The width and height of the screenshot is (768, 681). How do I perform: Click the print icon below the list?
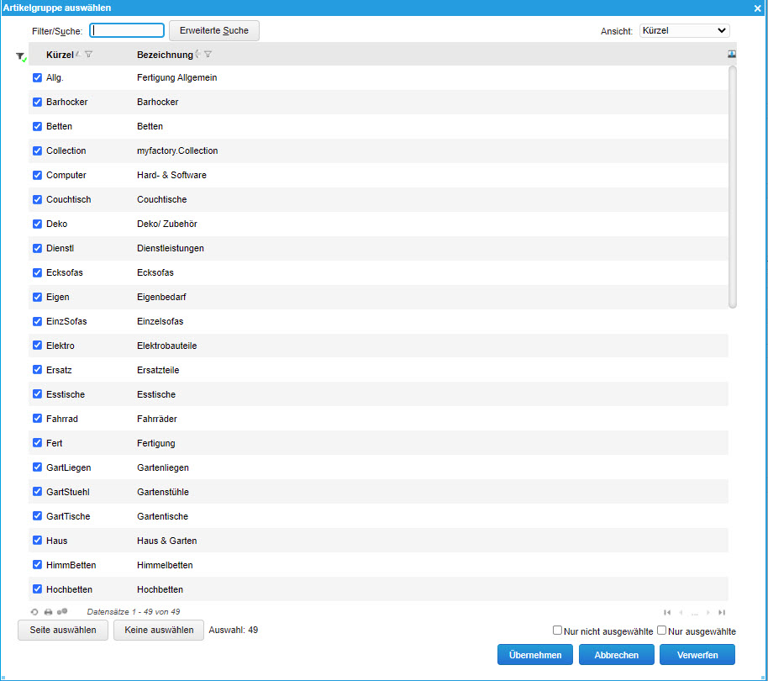click(x=48, y=612)
